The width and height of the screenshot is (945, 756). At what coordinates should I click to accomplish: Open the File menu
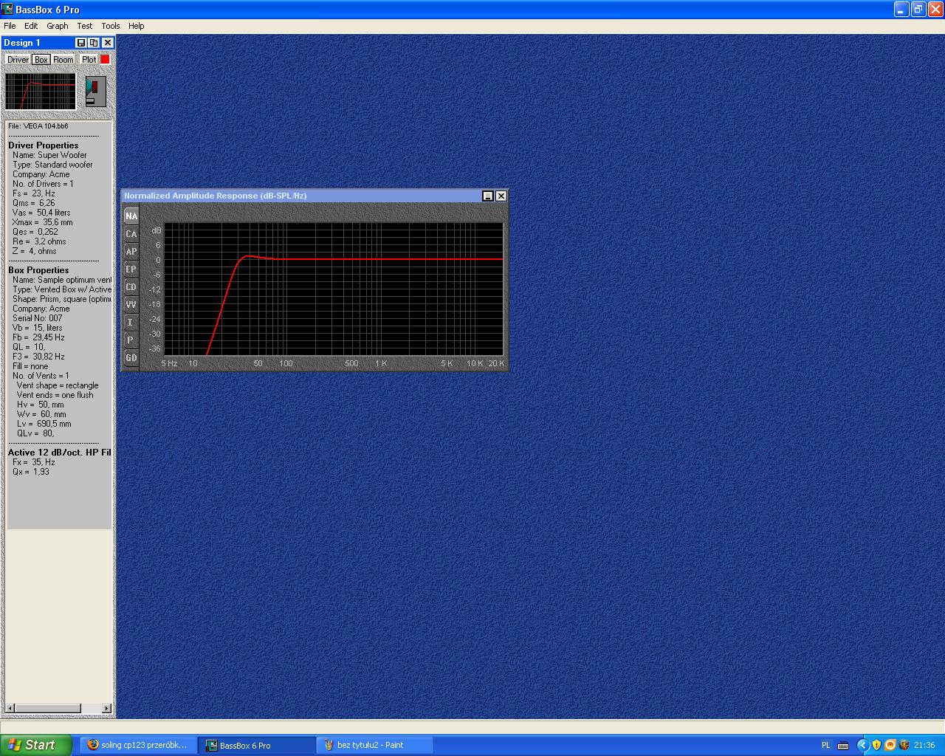click(10, 26)
